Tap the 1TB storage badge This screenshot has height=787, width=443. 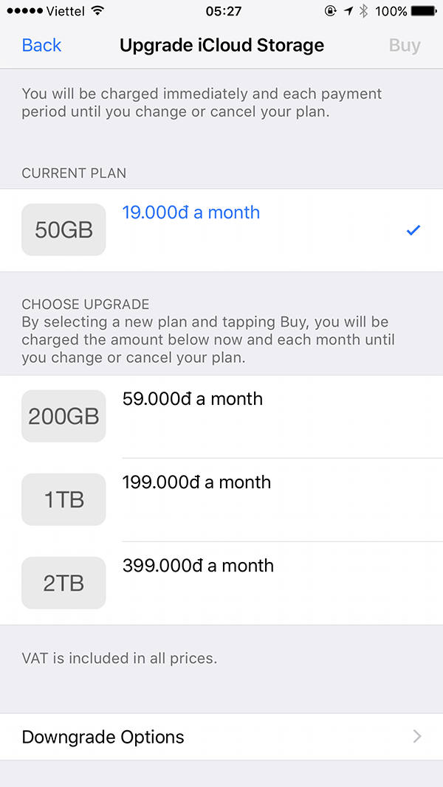pos(63,499)
